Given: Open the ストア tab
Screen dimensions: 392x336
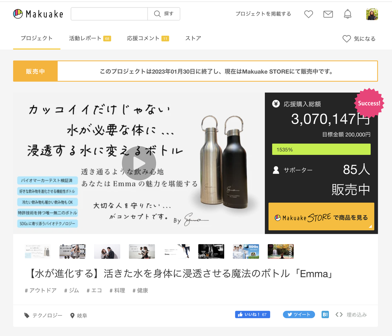Looking at the screenshot, I should [193, 38].
